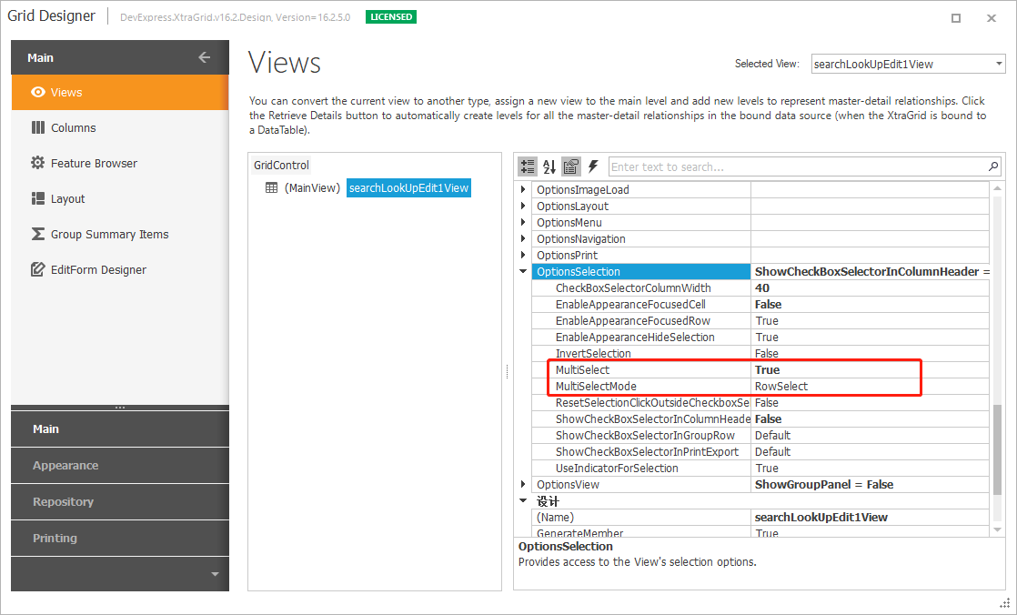Close the Grid Designer window
1017x615 pixels.
coord(991,18)
